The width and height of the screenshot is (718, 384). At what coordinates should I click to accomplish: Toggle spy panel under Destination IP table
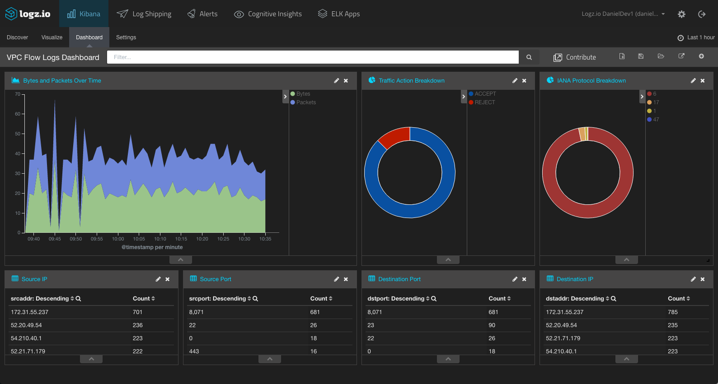coord(627,359)
